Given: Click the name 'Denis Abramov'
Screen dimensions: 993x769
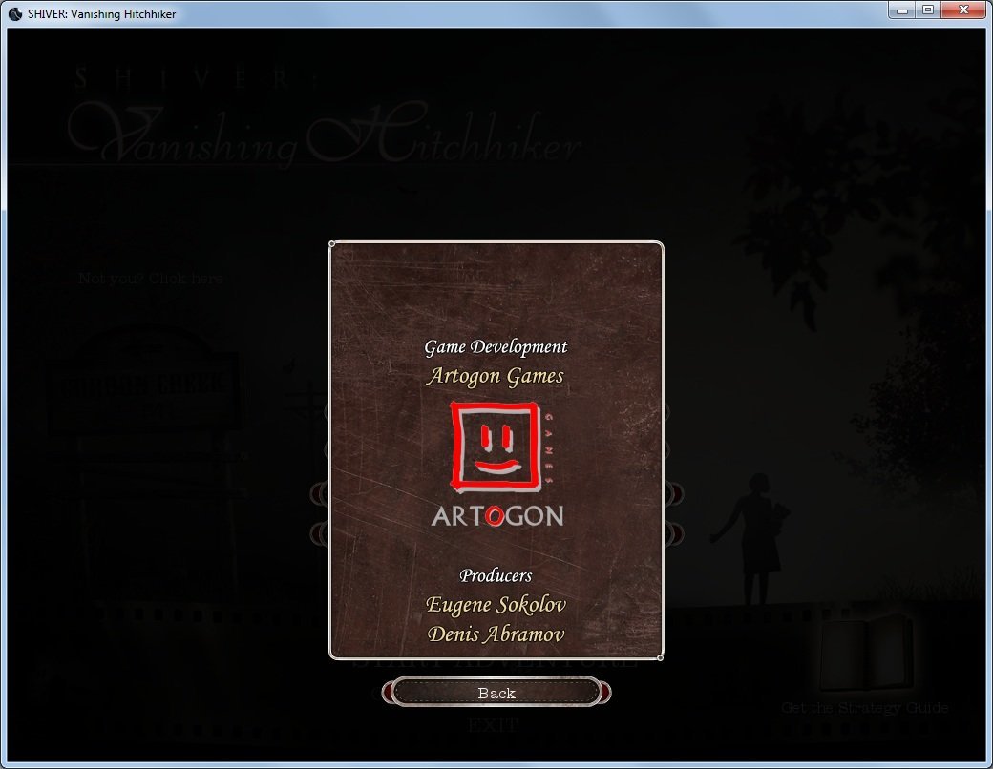Looking at the screenshot, I should [x=496, y=634].
